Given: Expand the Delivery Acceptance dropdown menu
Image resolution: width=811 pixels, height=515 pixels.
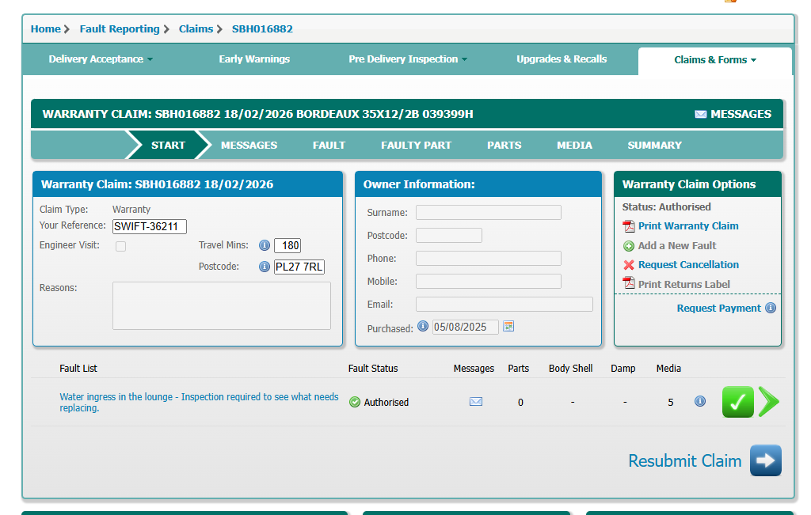Looking at the screenshot, I should pos(101,59).
